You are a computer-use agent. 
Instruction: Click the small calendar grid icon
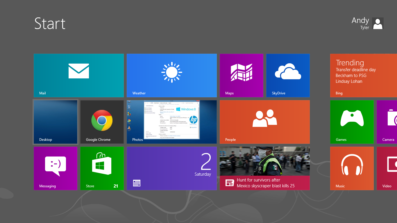click(x=137, y=183)
